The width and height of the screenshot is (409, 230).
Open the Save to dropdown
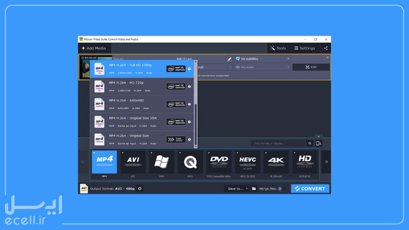237,188
